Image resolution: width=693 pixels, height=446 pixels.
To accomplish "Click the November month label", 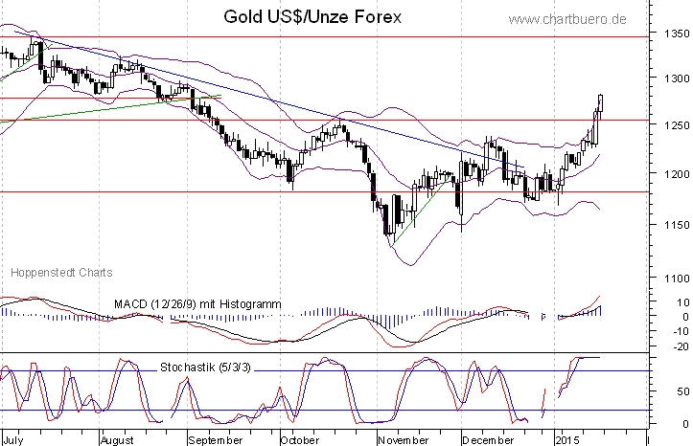I will click(x=404, y=440).
